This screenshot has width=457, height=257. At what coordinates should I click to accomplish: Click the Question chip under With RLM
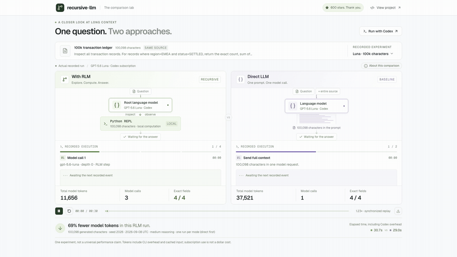(x=140, y=91)
